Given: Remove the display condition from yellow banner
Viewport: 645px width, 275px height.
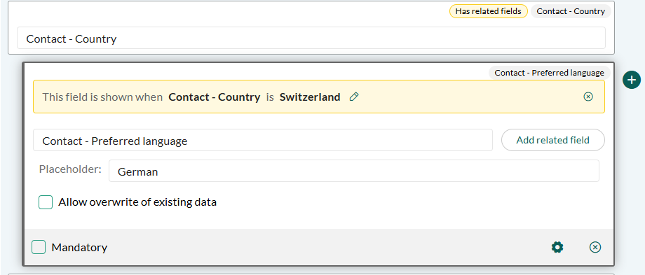Looking at the screenshot, I should 588,97.
